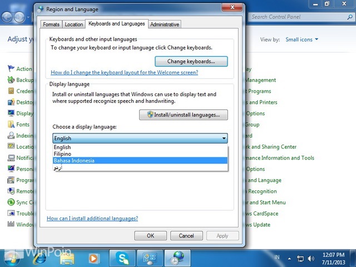Open Windows CardSpace link
This screenshot has width=356, height=267.
click(262, 214)
